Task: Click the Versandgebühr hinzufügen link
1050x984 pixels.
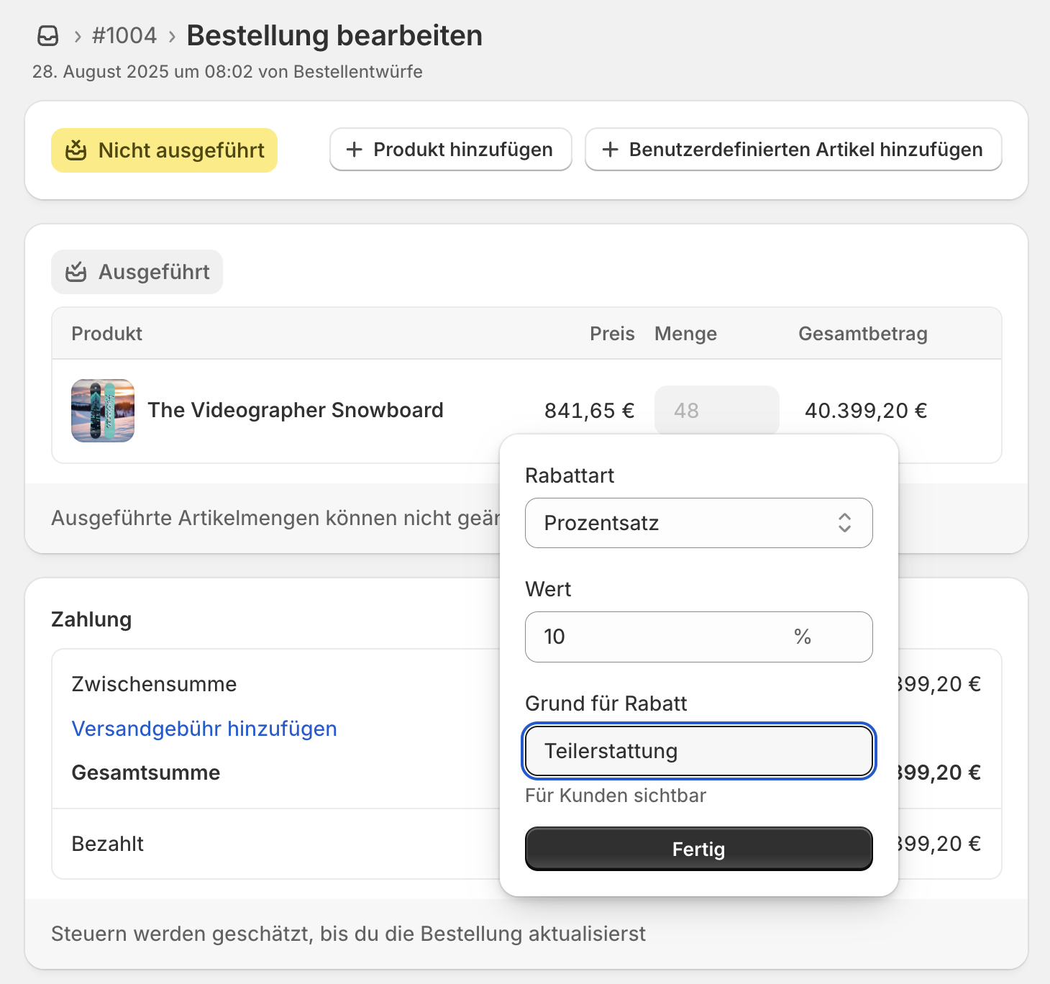Action: [x=204, y=729]
